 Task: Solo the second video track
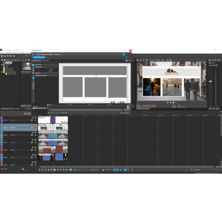click(x=36, y=125)
